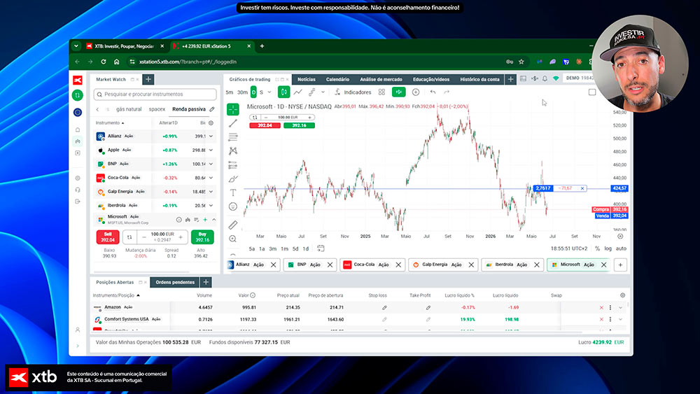Edit Amazon take profit pencil
This screenshot has width=700, height=394.
click(x=428, y=307)
